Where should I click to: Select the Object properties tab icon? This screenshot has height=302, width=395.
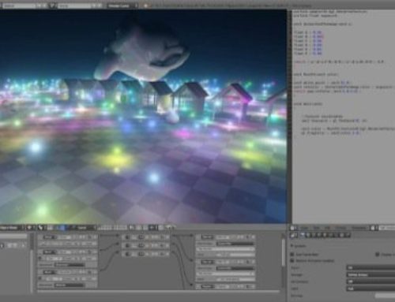point(325,235)
